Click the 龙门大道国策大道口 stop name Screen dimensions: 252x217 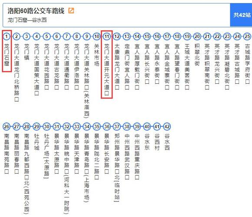(36, 69)
